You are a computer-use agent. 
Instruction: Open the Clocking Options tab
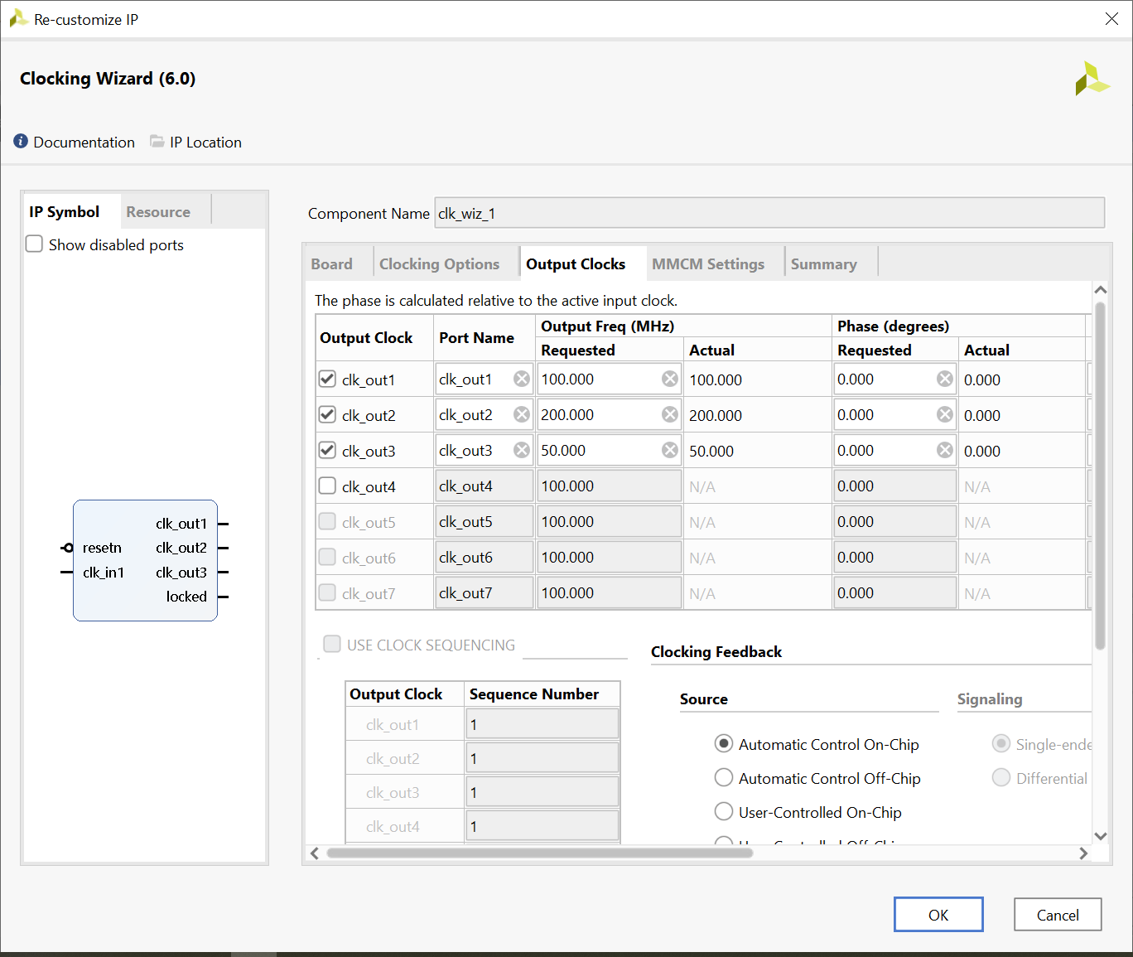pos(440,263)
